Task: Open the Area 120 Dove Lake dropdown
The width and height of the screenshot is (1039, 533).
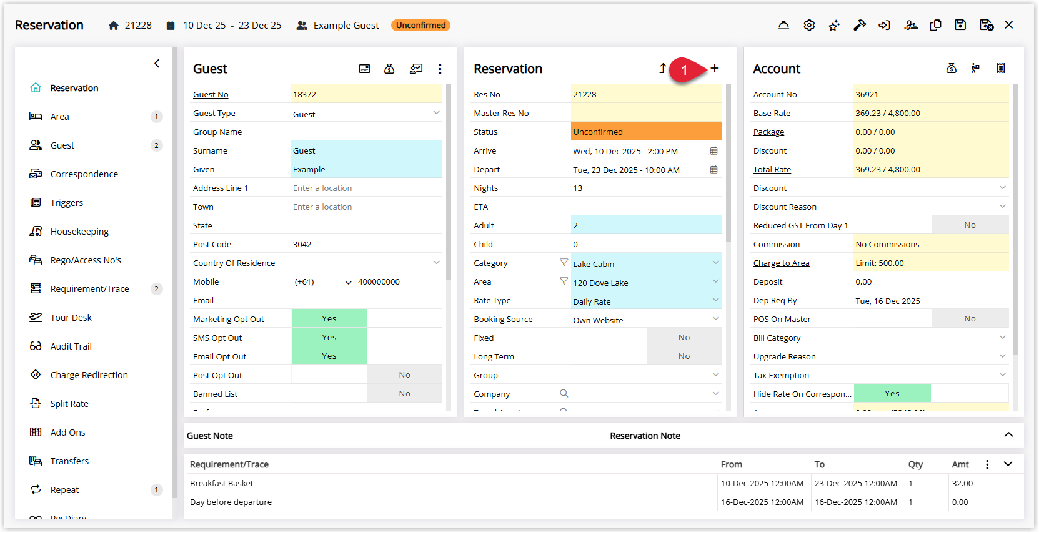Action: 715,281
